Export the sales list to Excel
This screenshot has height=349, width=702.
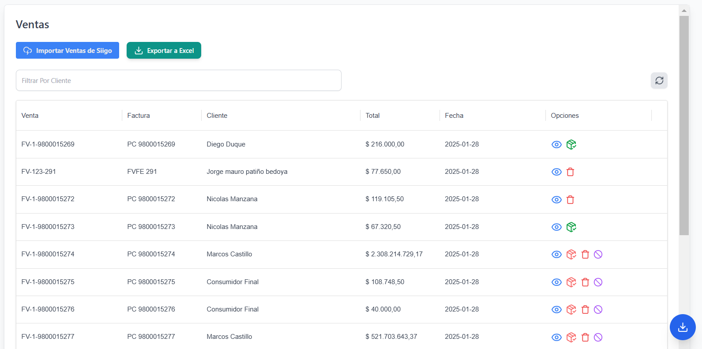pyautogui.click(x=164, y=50)
